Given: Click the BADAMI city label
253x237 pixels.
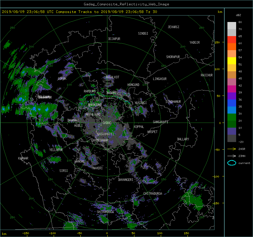Looking at the screenshot, I should [111, 93].
